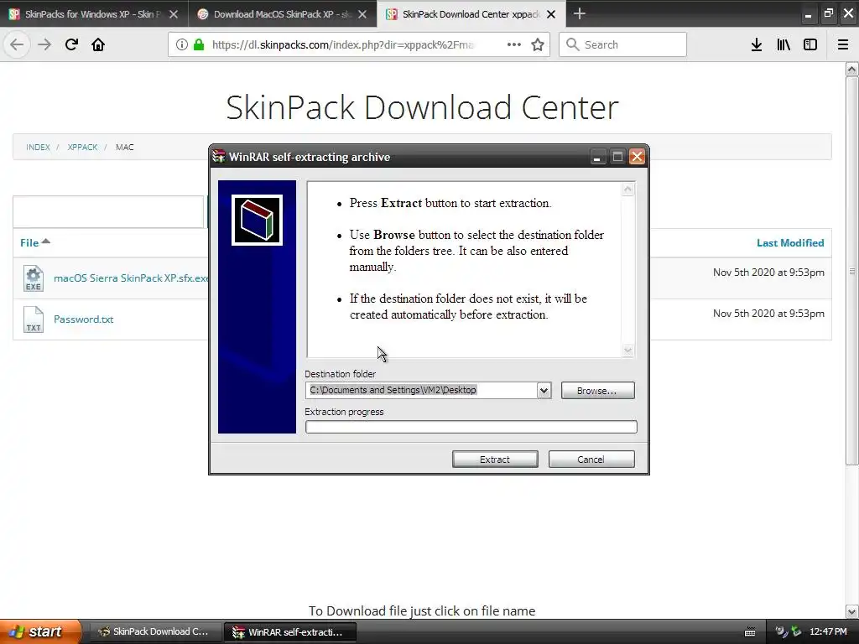Click the Extract button
Viewport: 859px width, 644px height.
495,460
